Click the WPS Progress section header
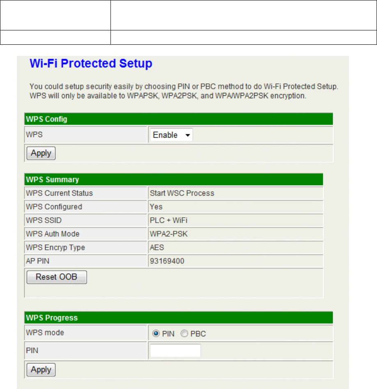The width and height of the screenshot is (377, 389). pos(179,318)
